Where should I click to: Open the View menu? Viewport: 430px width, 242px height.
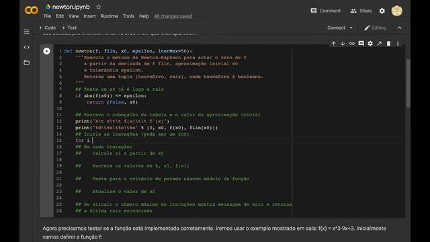(73, 16)
